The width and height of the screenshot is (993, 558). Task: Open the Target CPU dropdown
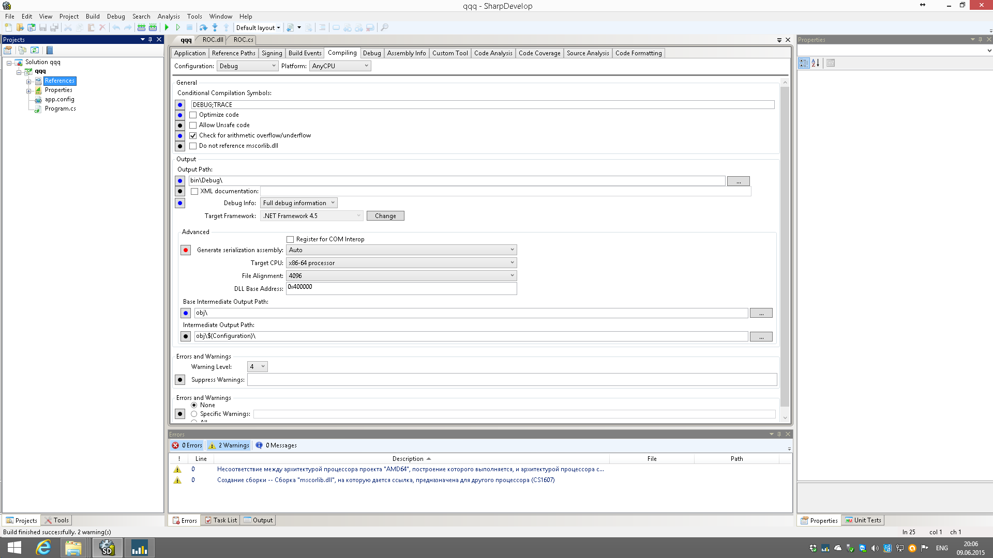[x=401, y=263]
